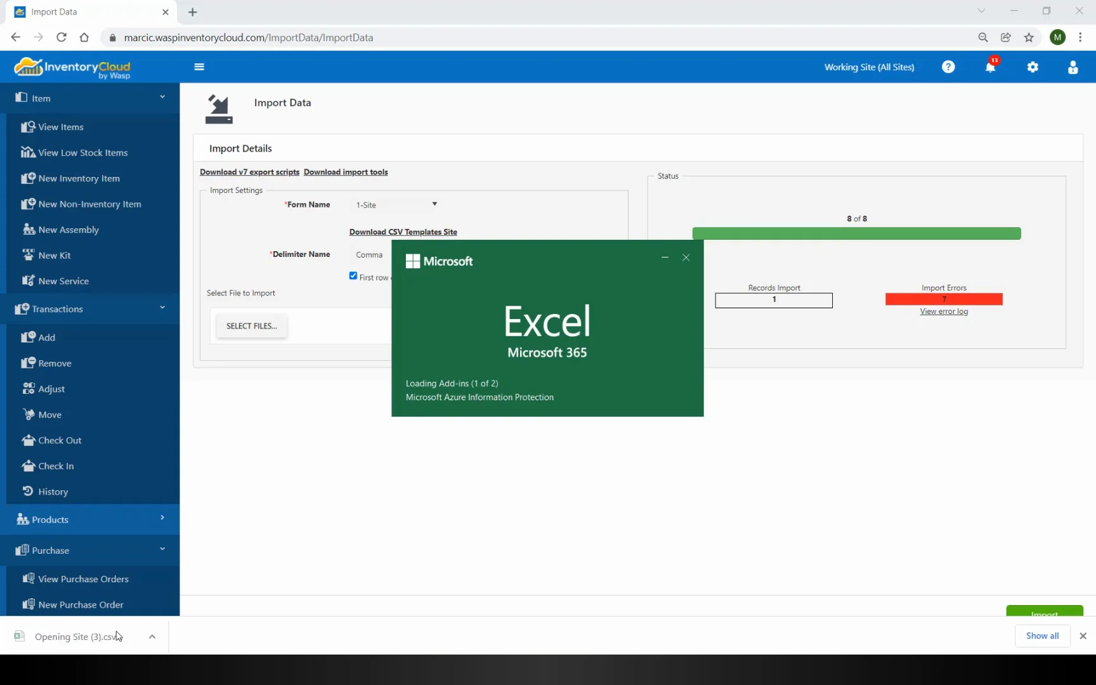Click the New Service icon
Image resolution: width=1096 pixels, height=685 pixels.
click(x=28, y=280)
